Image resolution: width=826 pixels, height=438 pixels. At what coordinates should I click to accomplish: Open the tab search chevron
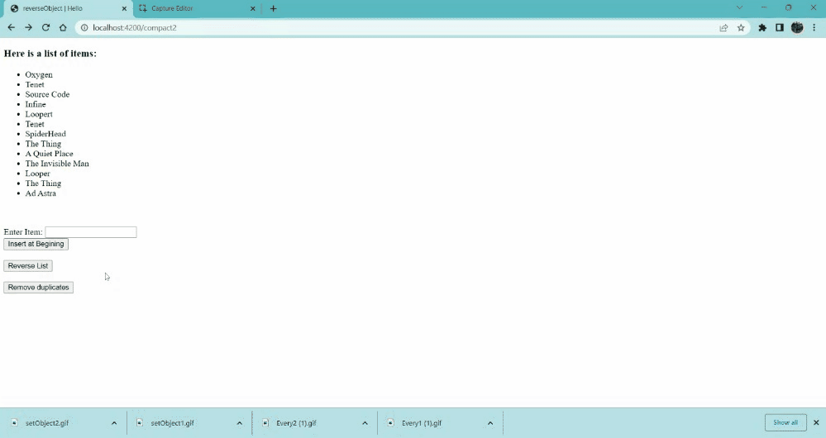coord(740,8)
